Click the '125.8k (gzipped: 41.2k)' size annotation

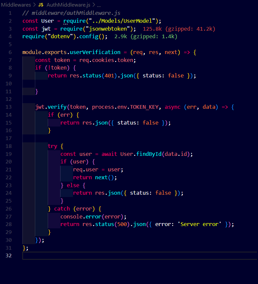coord(179,29)
